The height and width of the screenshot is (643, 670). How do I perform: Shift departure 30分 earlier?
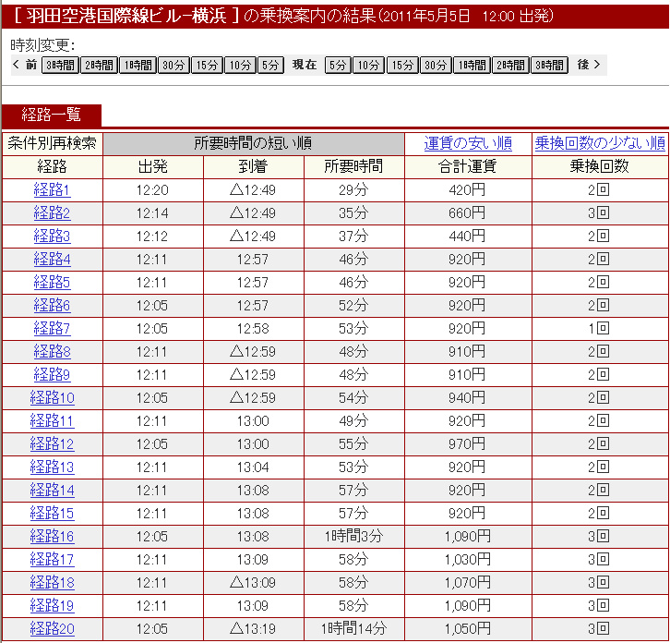(x=173, y=65)
